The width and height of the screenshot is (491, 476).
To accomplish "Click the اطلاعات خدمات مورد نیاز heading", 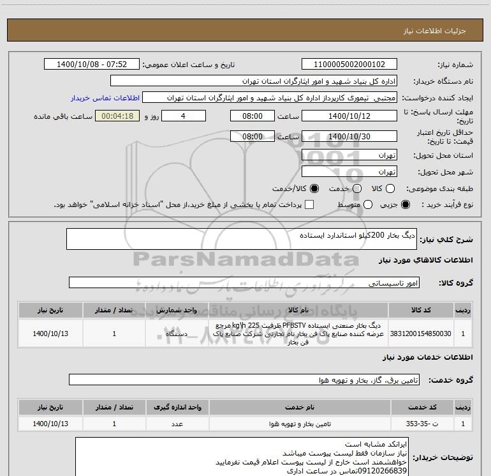I will pyautogui.click(x=428, y=357).
